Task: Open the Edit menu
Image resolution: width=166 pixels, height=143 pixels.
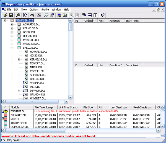Action: (x=16, y=10)
